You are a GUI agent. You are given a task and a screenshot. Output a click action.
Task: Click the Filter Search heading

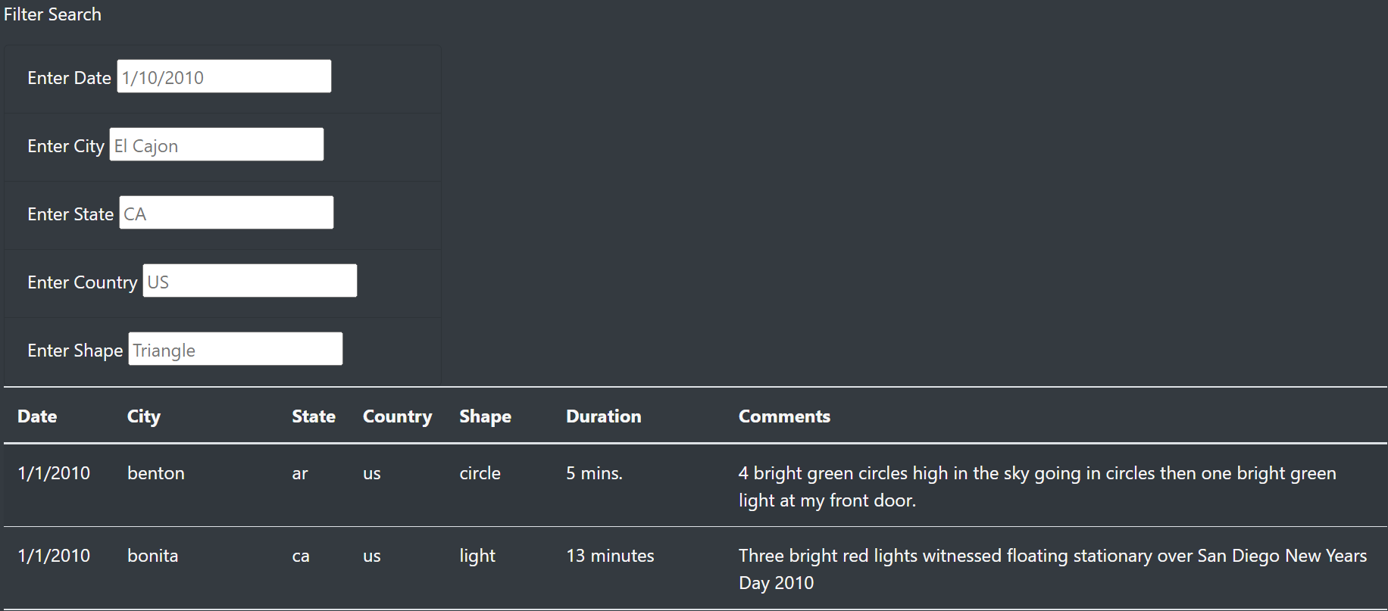click(52, 14)
